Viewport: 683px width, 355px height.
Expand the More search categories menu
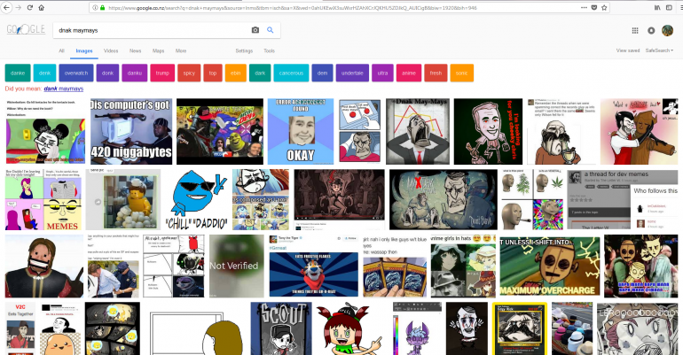coord(181,50)
